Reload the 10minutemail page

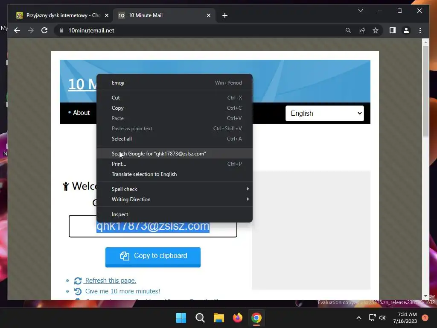[44, 30]
